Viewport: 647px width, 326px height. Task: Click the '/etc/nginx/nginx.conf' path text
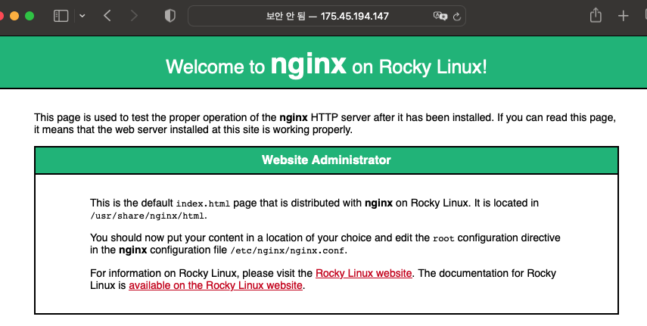tap(288, 250)
